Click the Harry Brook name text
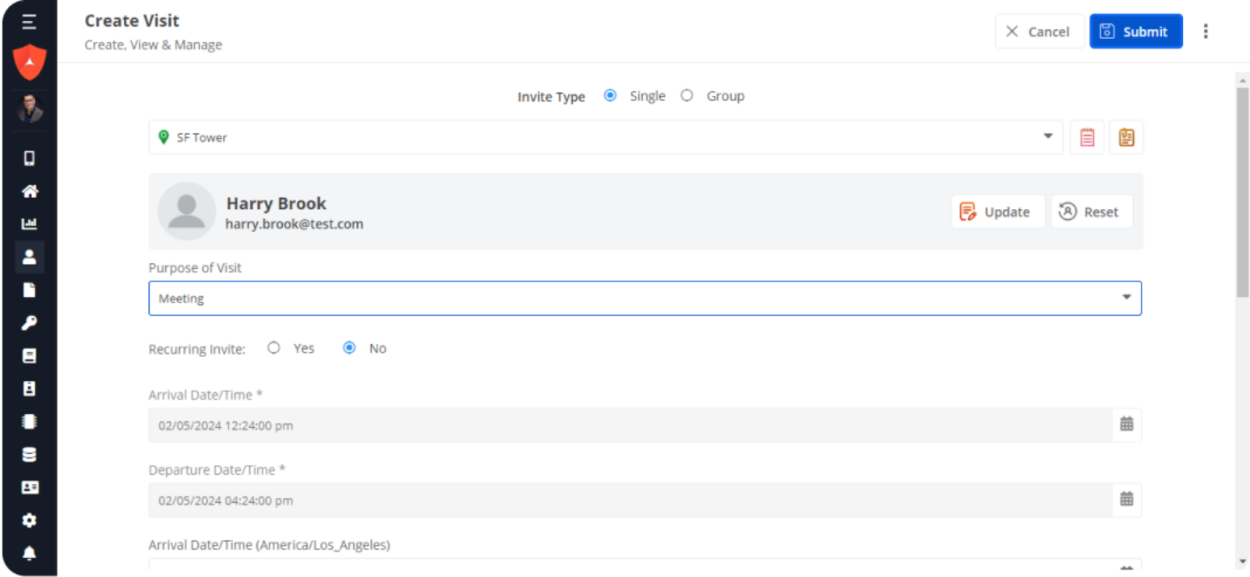The width and height of the screenshot is (1250, 577). [x=277, y=203]
